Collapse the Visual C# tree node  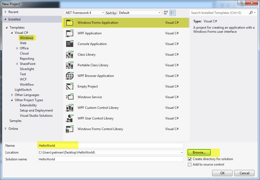[12, 33]
